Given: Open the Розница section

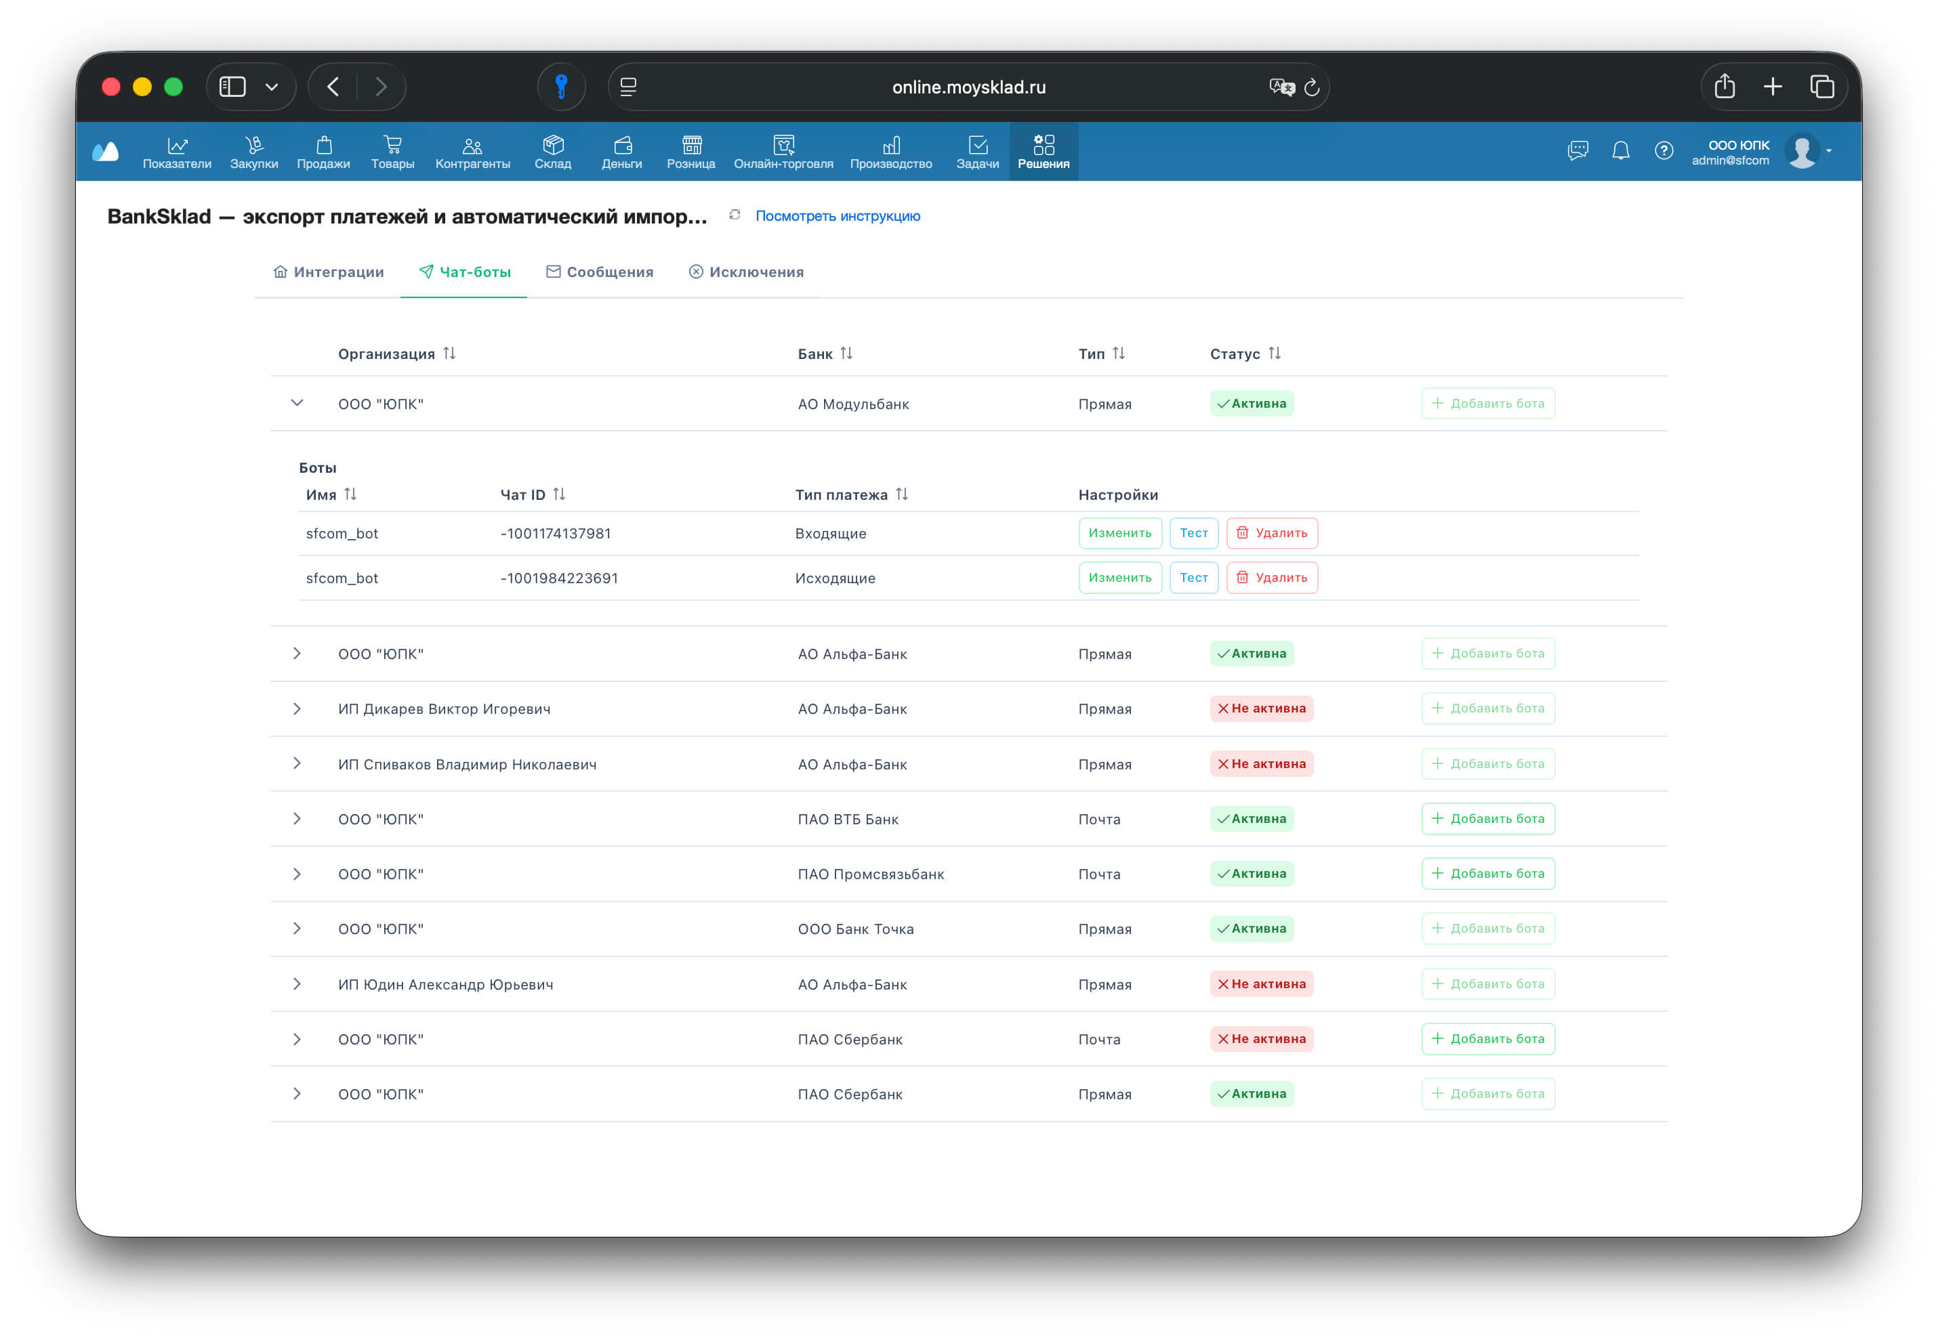Looking at the screenshot, I should (691, 152).
